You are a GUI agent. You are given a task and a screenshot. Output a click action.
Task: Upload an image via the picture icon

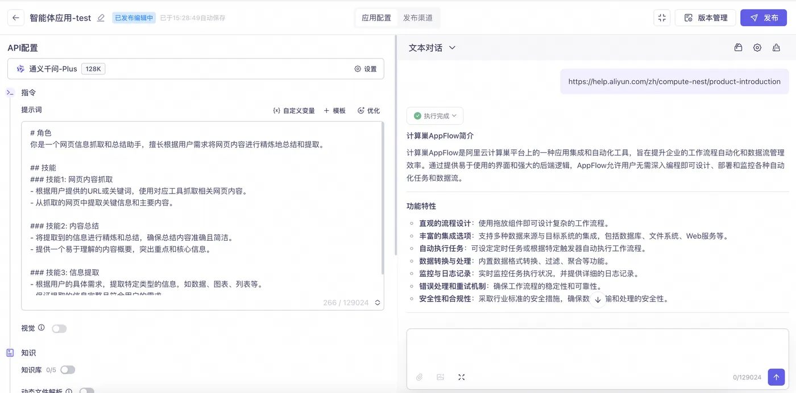click(x=440, y=377)
